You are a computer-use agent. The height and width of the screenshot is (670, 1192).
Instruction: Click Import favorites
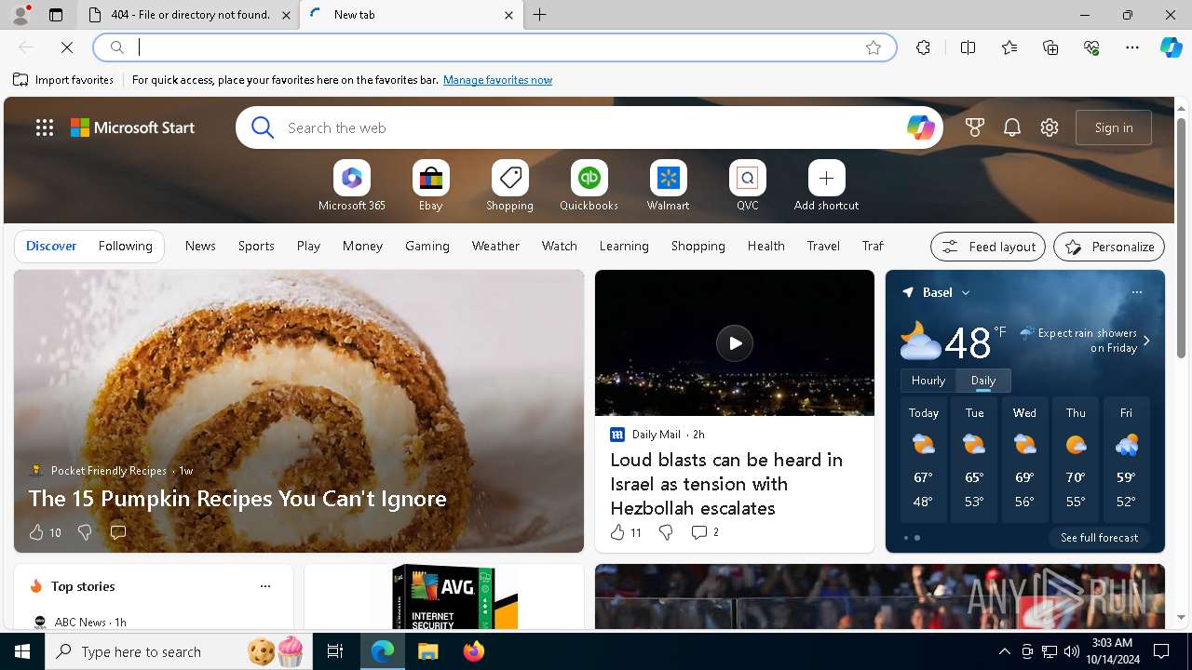click(x=63, y=80)
